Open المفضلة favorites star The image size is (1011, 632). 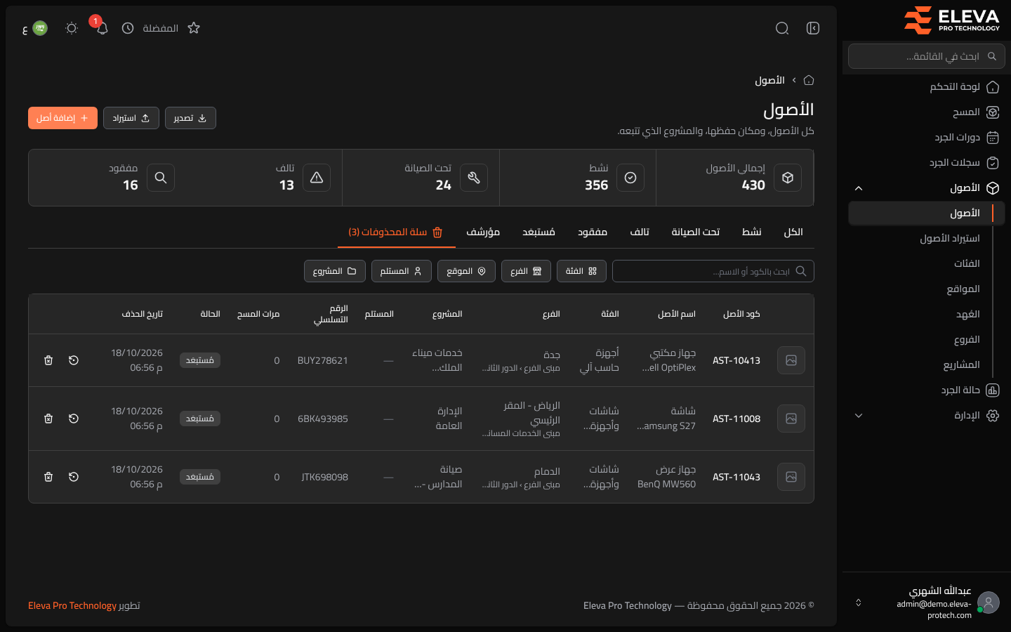tap(194, 28)
